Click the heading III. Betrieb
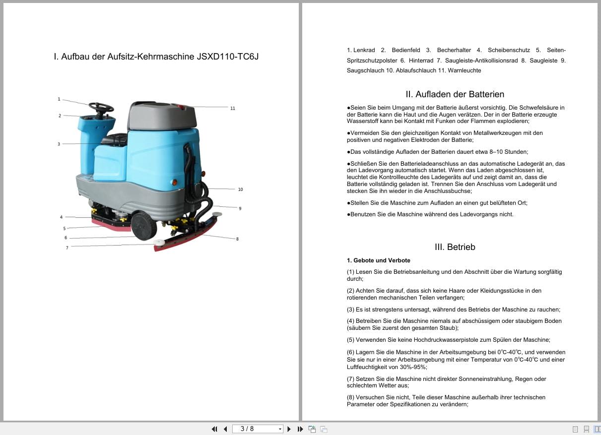This screenshot has width=601, height=435. 455,247
